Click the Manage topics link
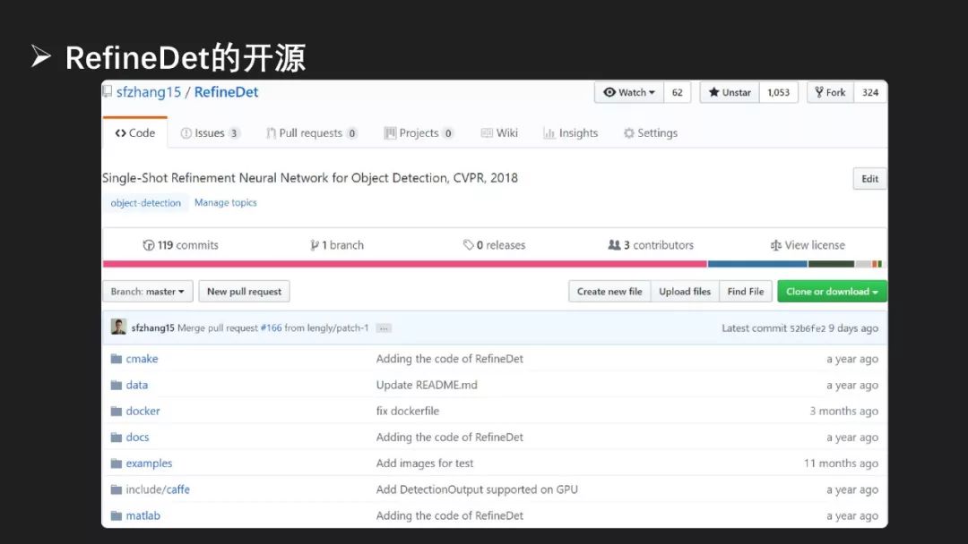Viewport: 968px width, 544px height. pos(225,203)
